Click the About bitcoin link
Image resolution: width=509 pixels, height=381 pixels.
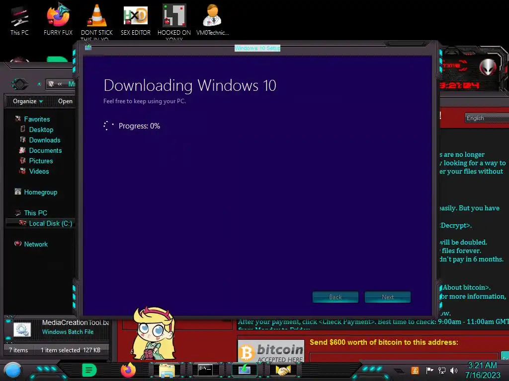(466, 287)
